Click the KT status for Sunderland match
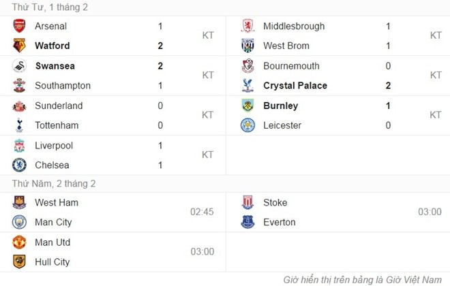This screenshot has height=286, width=450. click(x=208, y=115)
